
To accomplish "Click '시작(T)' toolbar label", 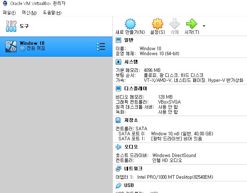I will click(x=192, y=32).
